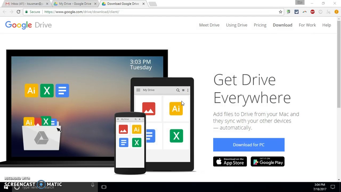Open the taskbar clock showing 3:04 PM

click(x=320, y=187)
